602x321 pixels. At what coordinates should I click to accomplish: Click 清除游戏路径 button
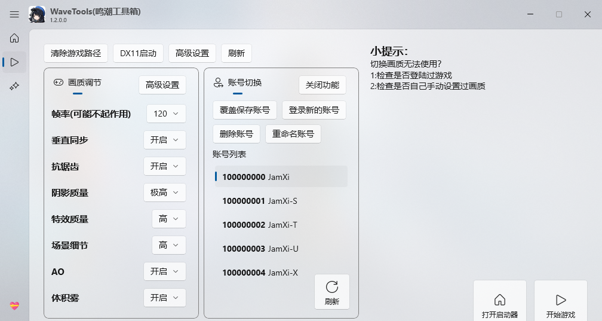(x=76, y=53)
